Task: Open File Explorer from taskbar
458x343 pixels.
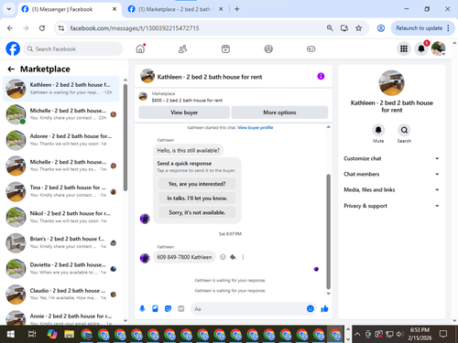Action: (70, 334)
